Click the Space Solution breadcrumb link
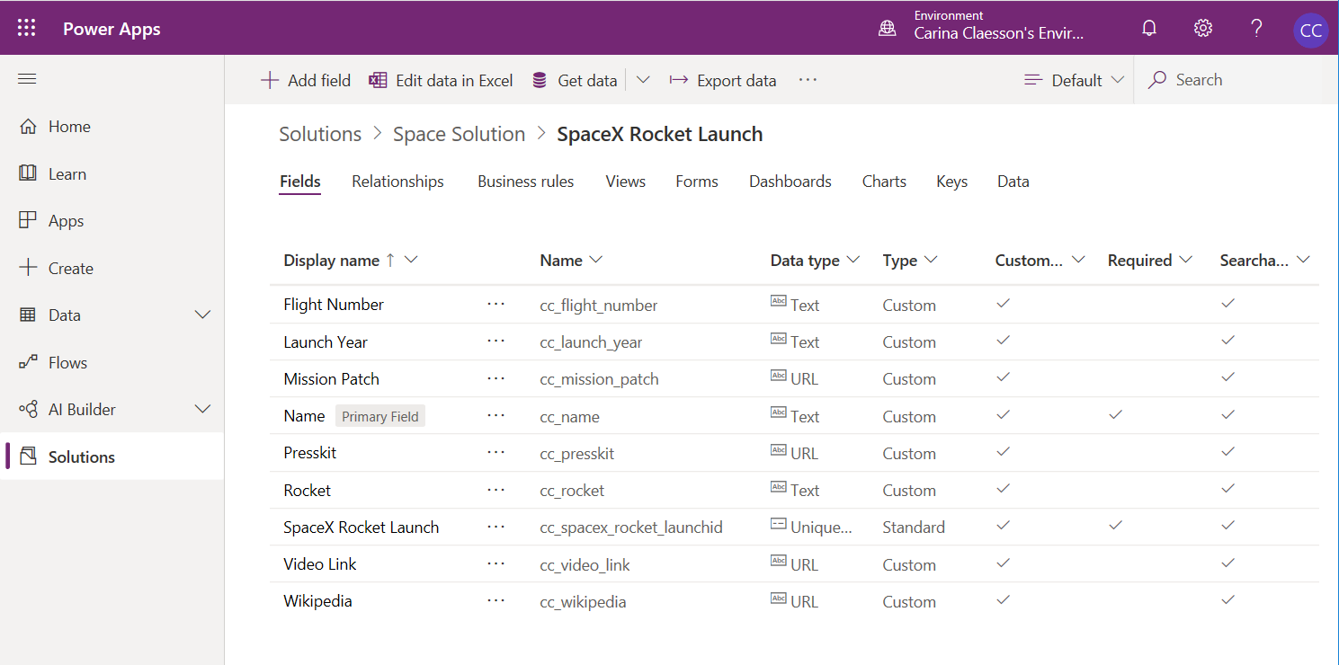Screen dimensions: 1339x665 459,134
